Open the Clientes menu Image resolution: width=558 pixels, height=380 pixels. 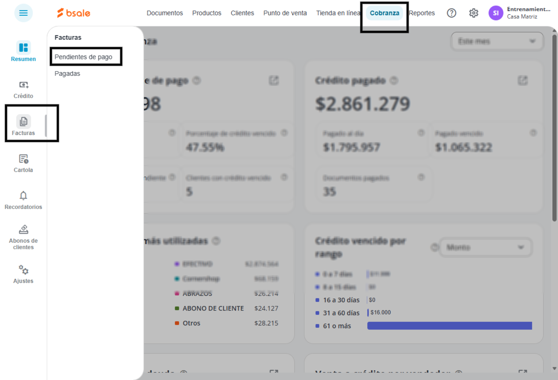pos(242,13)
